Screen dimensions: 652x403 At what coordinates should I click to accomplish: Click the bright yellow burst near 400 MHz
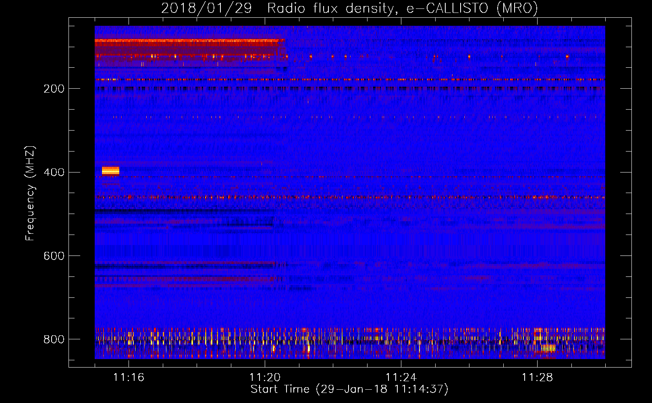110,171
